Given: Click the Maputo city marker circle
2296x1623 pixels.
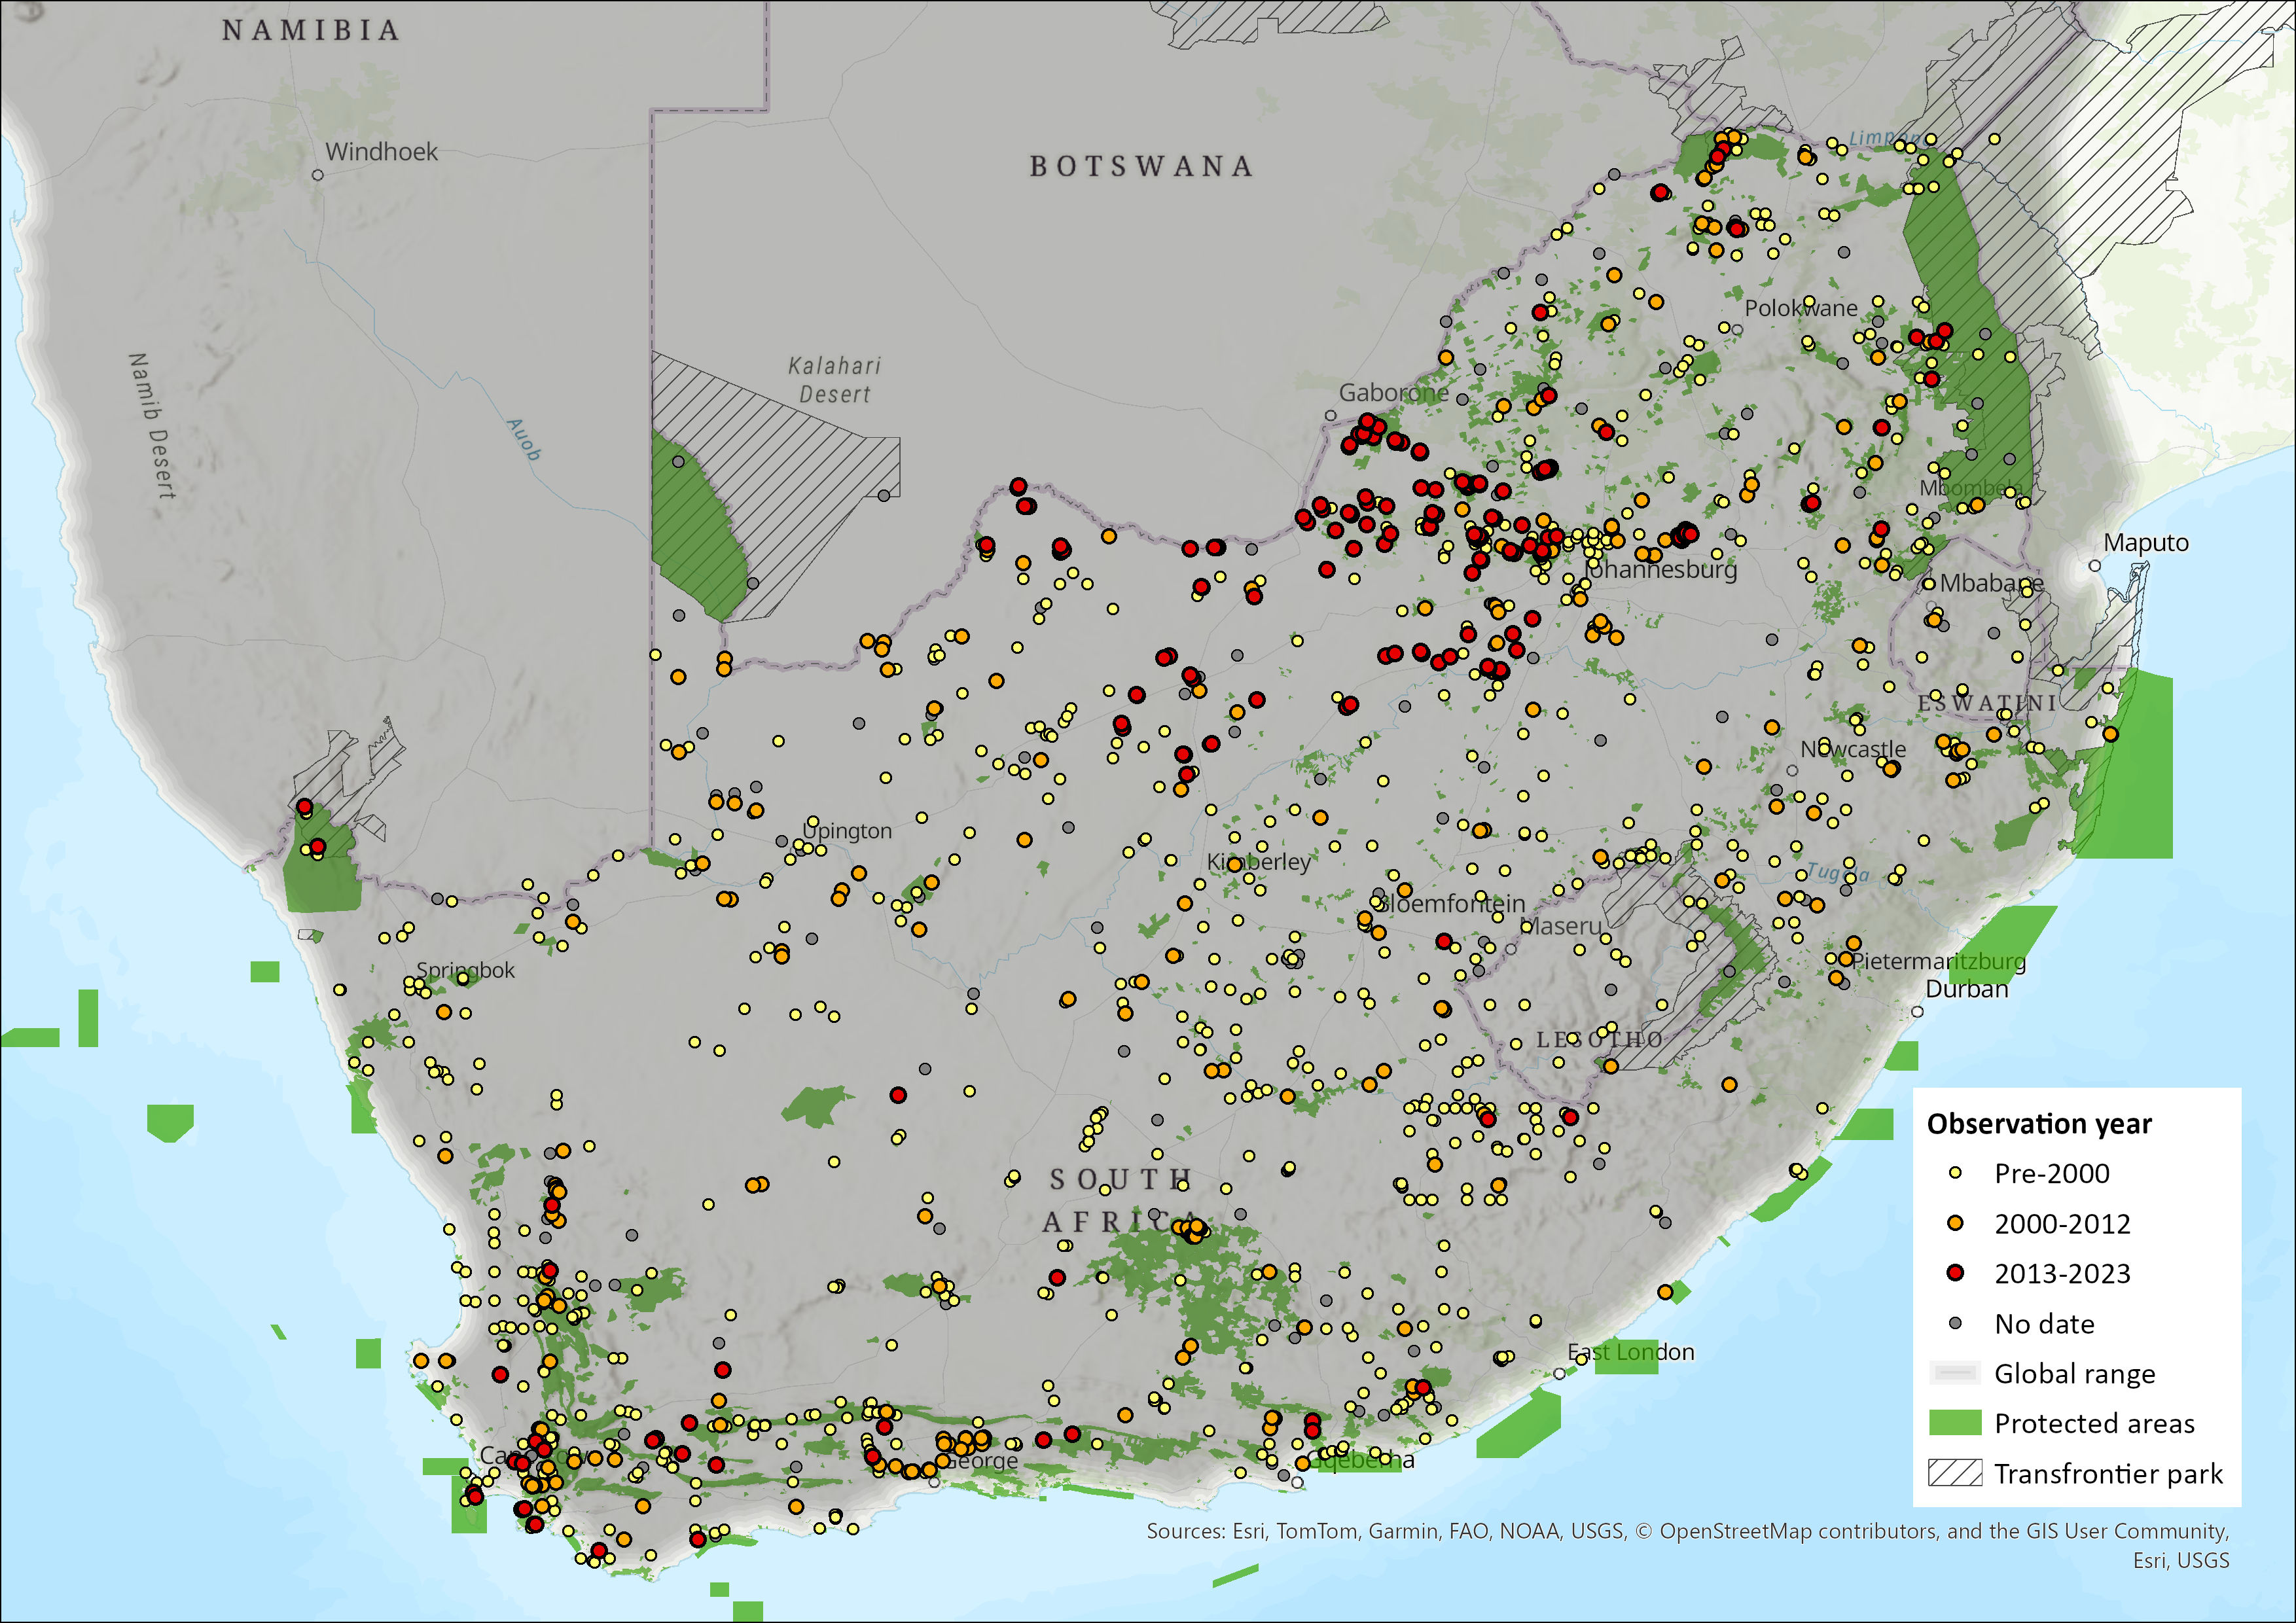Looking at the screenshot, I should 2095,566.
